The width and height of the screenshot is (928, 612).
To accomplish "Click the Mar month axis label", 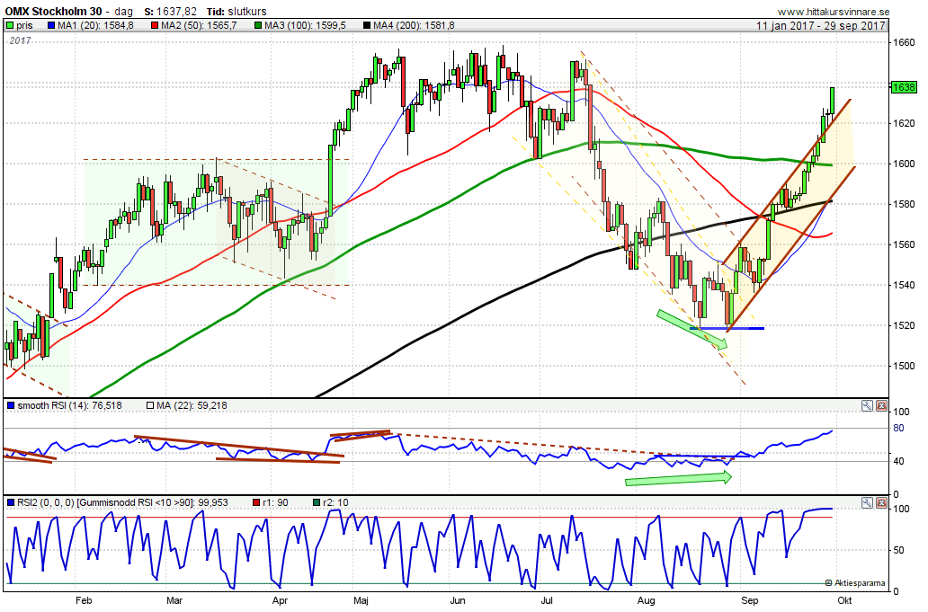I will tap(174, 600).
